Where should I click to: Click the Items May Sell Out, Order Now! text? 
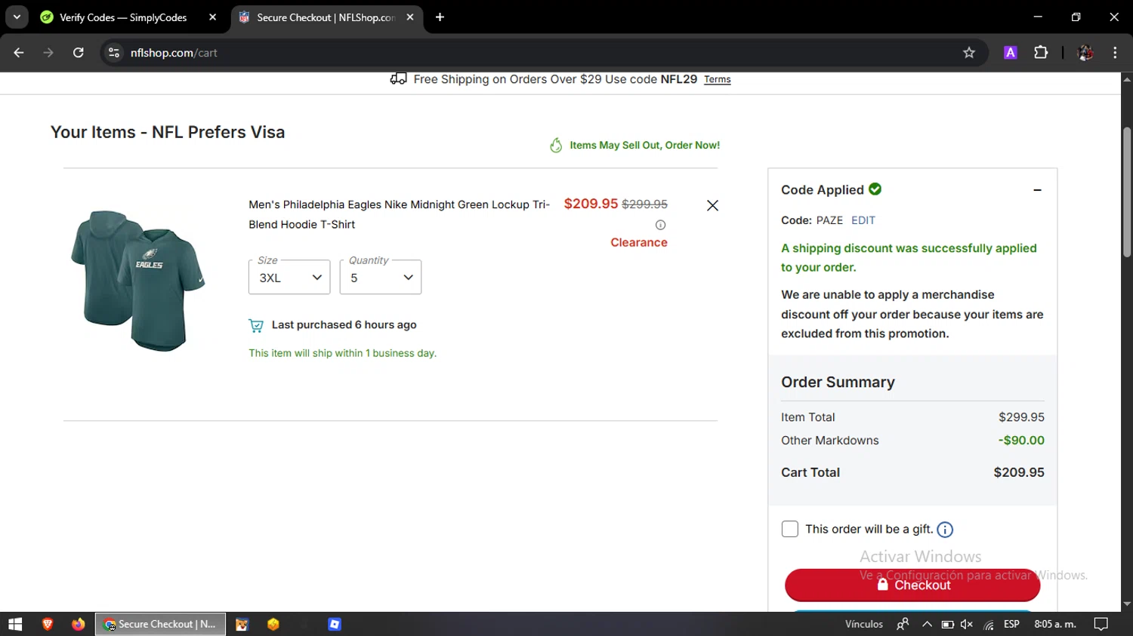(x=645, y=145)
